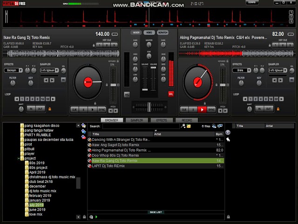Screen dimensions: 298x224
Task: Select left deck loop length 8
Action: pos(37,99)
